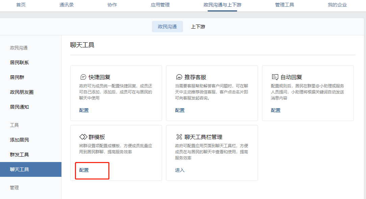
Task: Click the 聊天工具栏管理 grid icon
Action: point(179,137)
